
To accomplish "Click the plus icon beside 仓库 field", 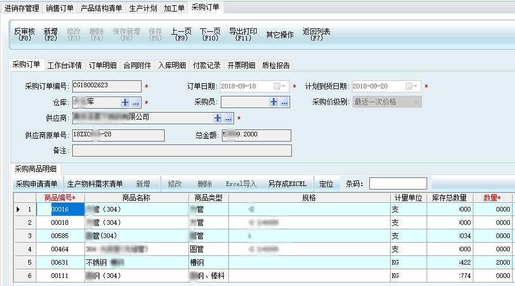I will [x=125, y=102].
